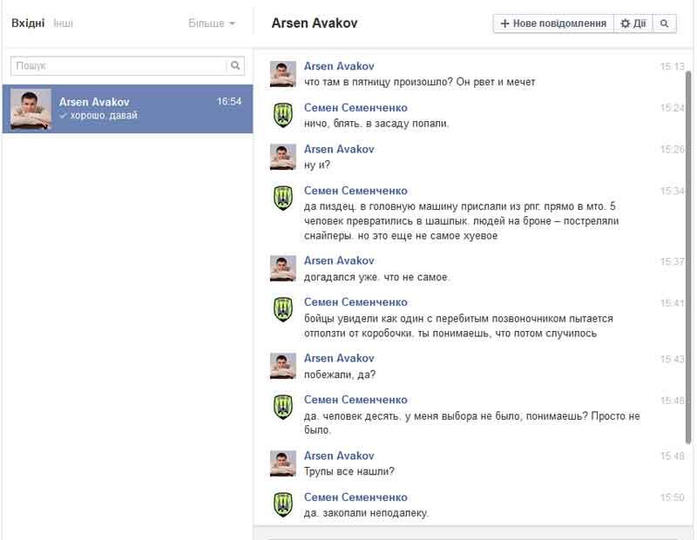
Task: Click Семен Семенченко shield avatar at 15:41
Action: 282,310
